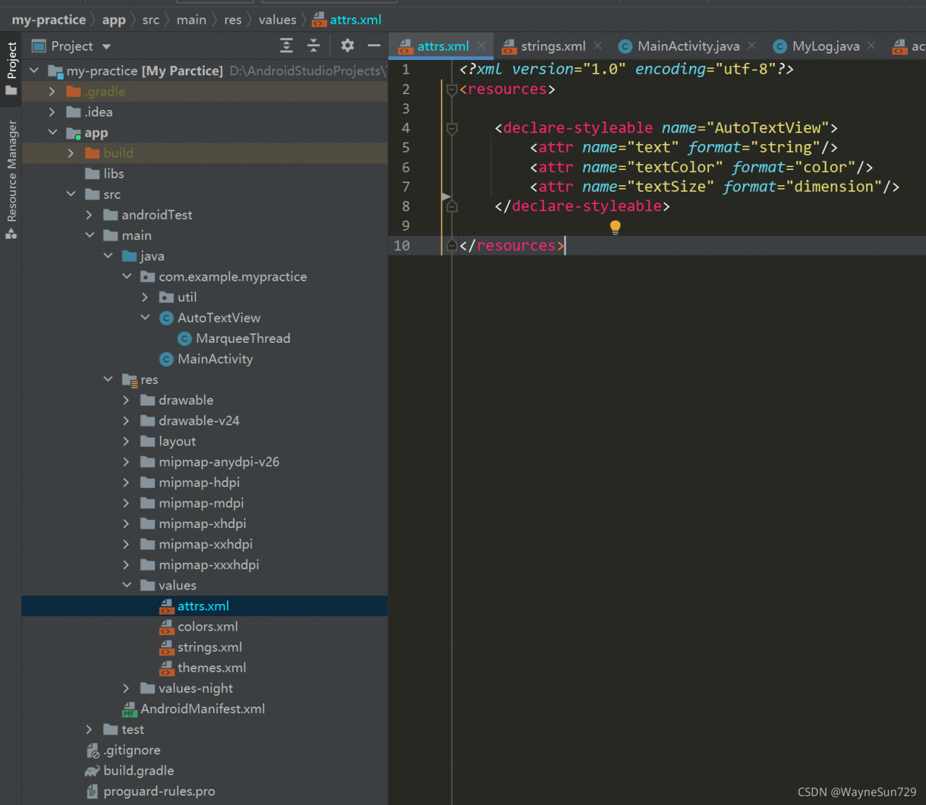Hide the Project panel with minus icon
Screen dimensions: 926x805
pyautogui.click(x=374, y=46)
